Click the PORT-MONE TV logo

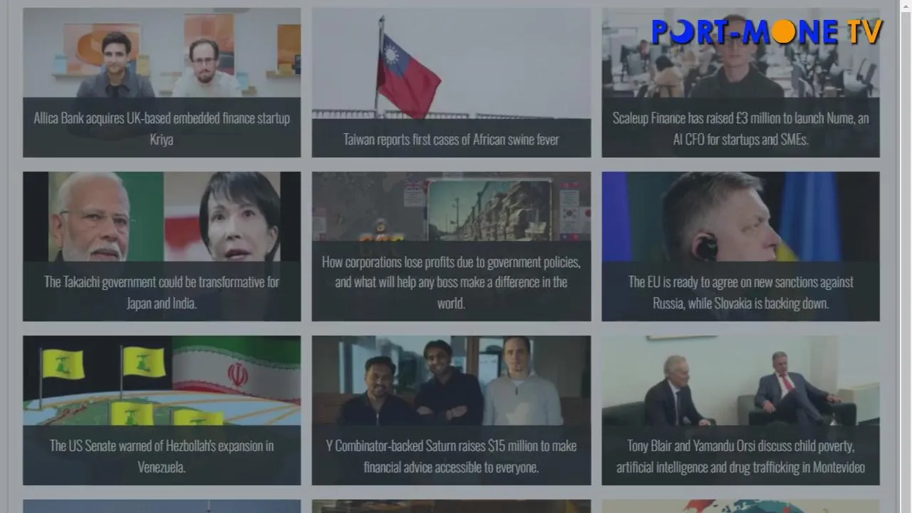[x=767, y=31]
